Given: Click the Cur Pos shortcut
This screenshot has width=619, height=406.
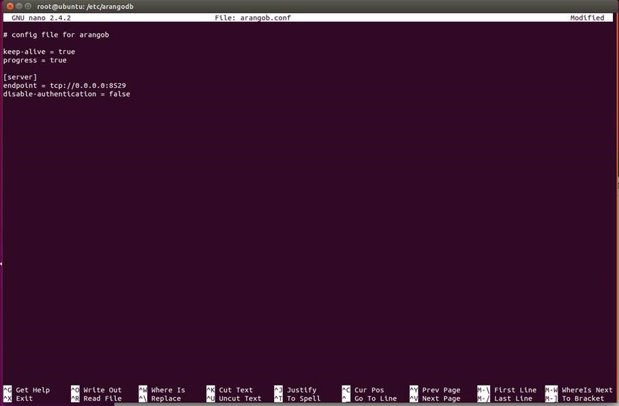Looking at the screenshot, I should click(x=369, y=390).
